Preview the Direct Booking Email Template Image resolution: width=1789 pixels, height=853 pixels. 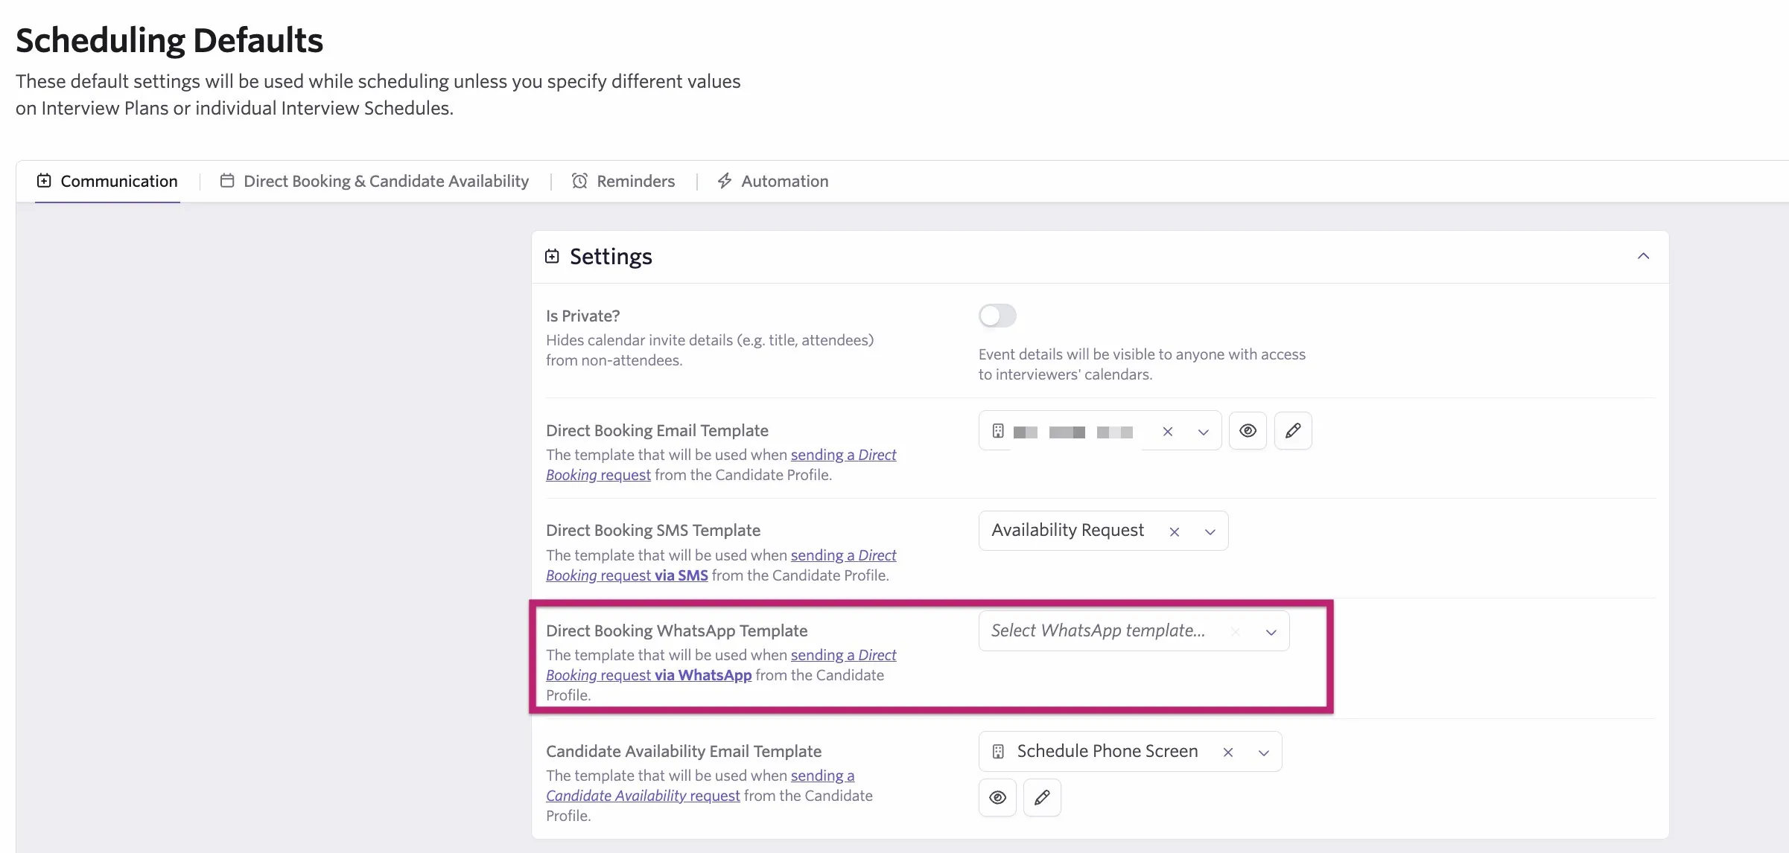(1248, 430)
